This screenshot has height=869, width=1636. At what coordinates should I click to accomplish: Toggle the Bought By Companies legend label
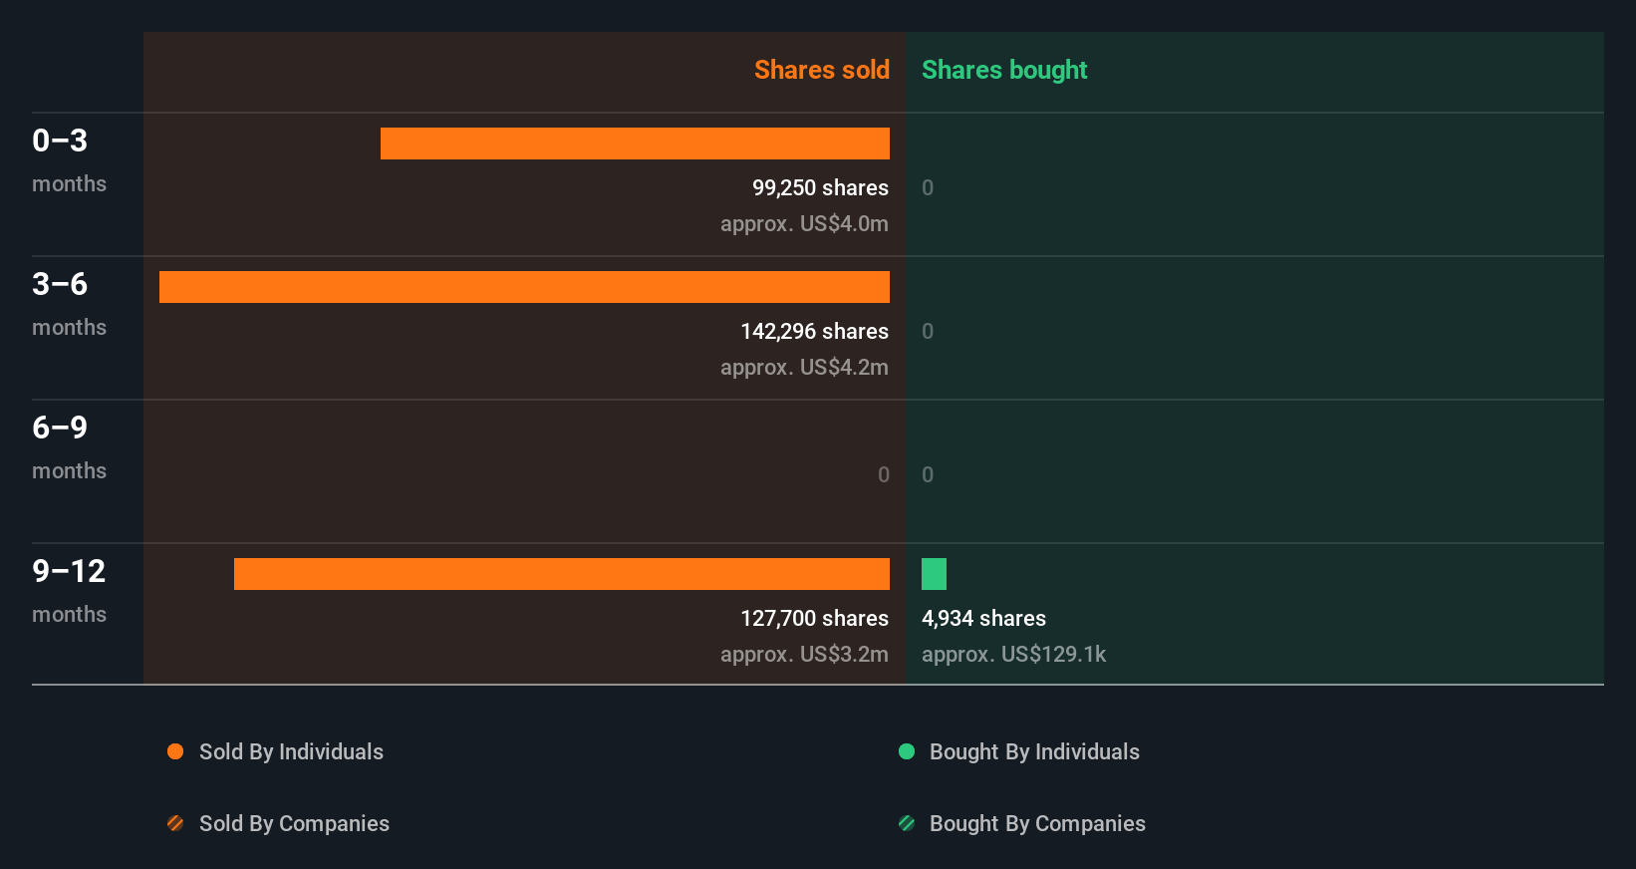coord(1037,823)
